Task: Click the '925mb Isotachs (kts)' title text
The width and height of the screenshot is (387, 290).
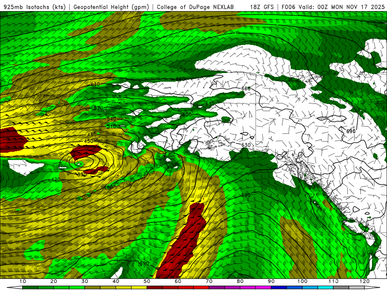Action: pyautogui.click(x=34, y=7)
